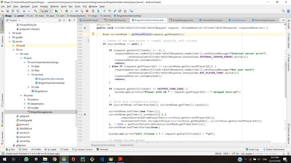This screenshot has width=291, height=163.
Task: Click the Windows Start button
Action: click(x=4, y=159)
